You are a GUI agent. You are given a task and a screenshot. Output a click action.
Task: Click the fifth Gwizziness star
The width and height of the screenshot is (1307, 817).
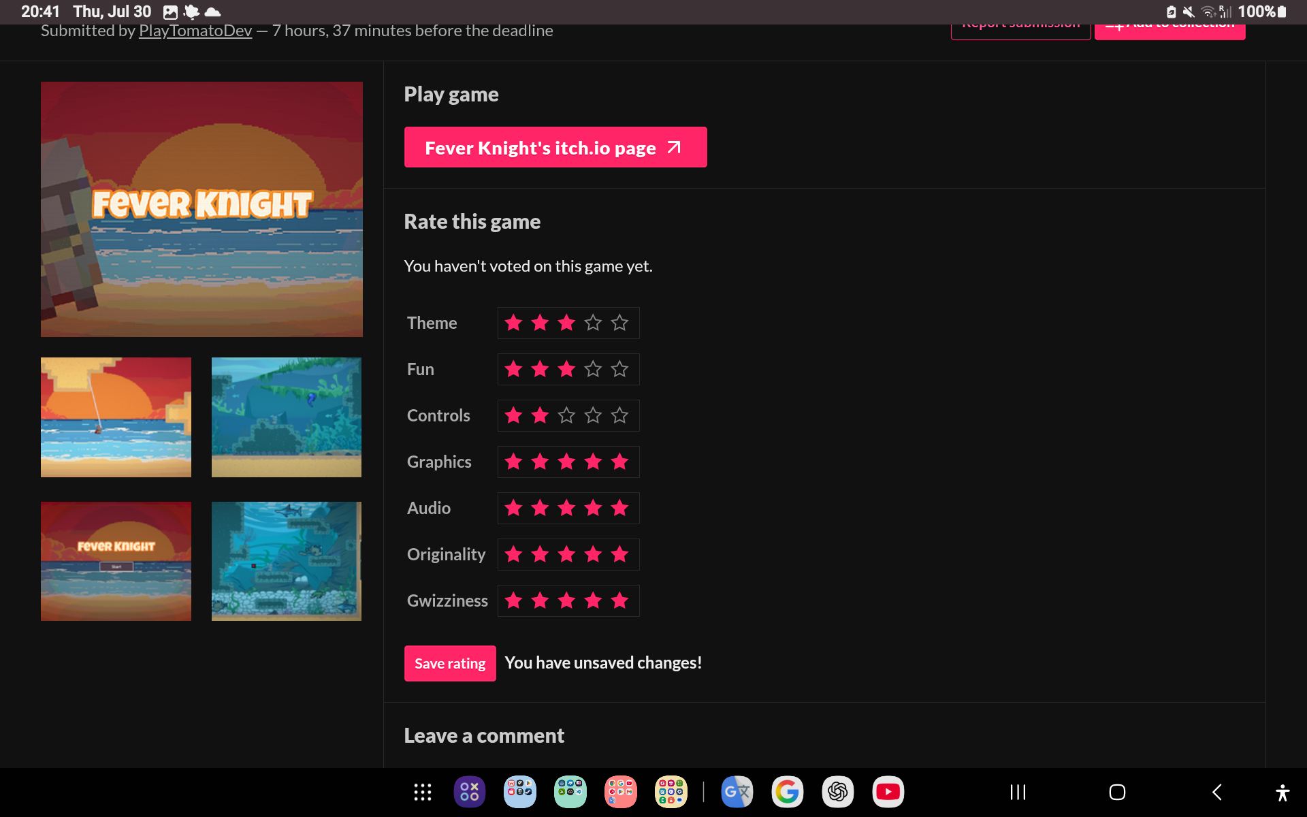619,600
